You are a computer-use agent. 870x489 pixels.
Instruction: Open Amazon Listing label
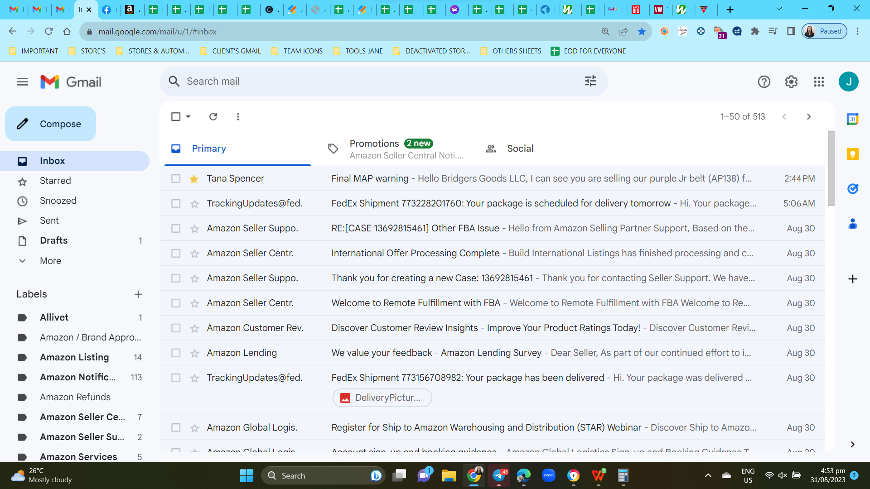(x=74, y=358)
